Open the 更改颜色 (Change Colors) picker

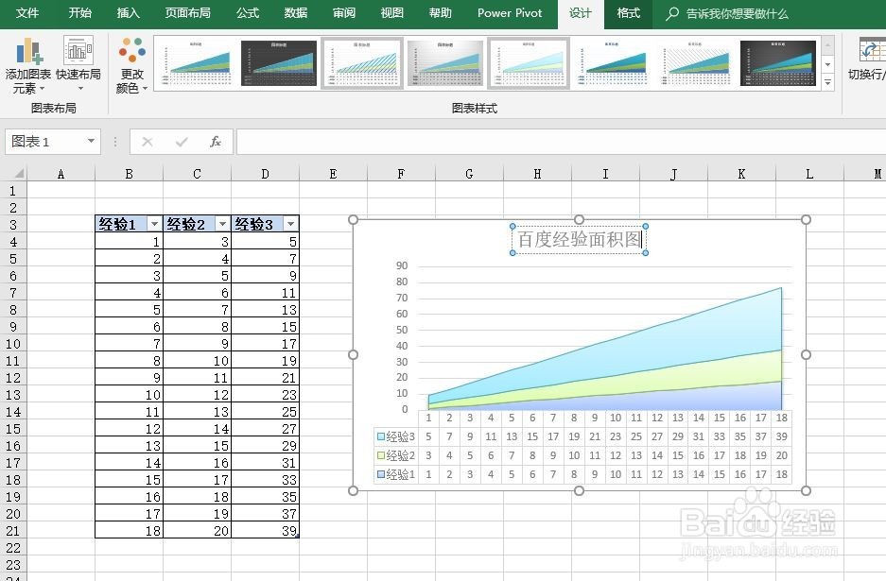pos(130,64)
